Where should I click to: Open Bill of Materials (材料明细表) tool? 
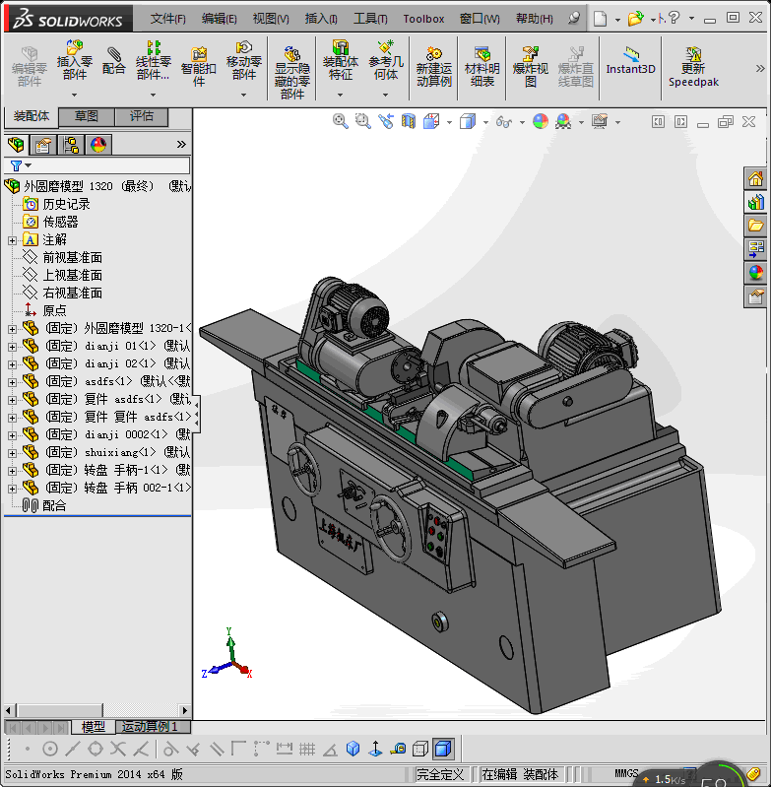482,66
